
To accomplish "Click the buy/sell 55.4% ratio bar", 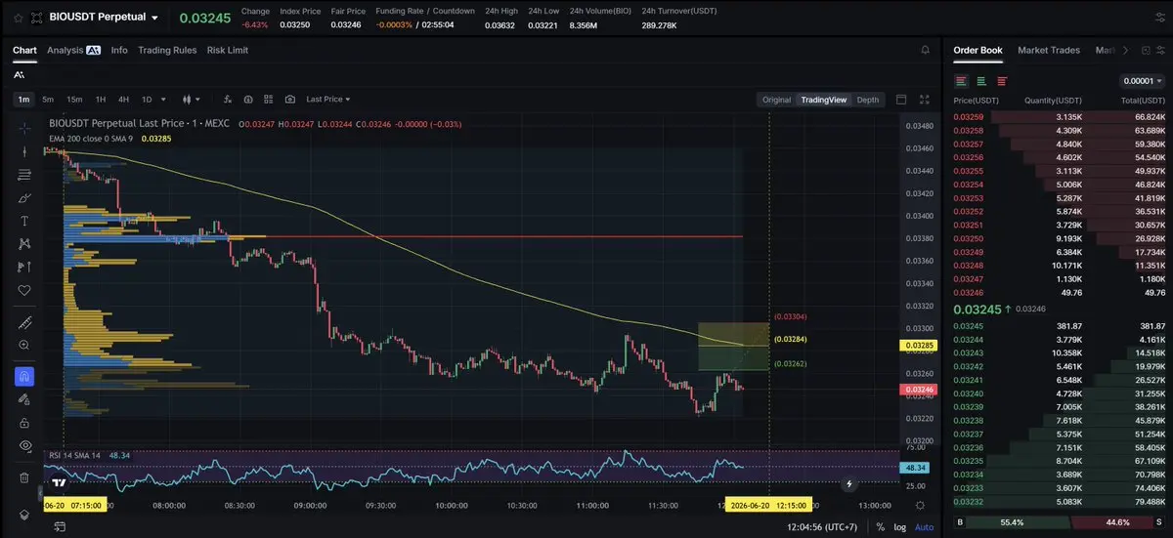I will point(1059,522).
